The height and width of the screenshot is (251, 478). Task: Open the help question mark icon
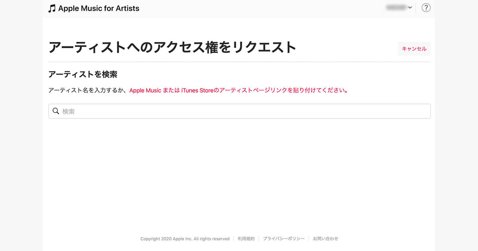pos(426,8)
